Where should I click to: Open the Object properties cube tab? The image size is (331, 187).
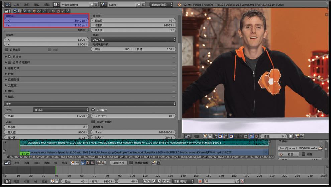(34, 11)
